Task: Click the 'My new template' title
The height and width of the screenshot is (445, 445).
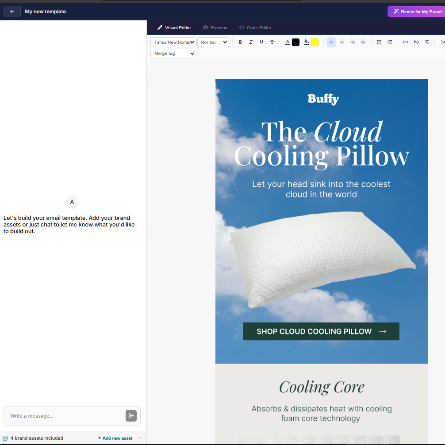Action: 46,12
